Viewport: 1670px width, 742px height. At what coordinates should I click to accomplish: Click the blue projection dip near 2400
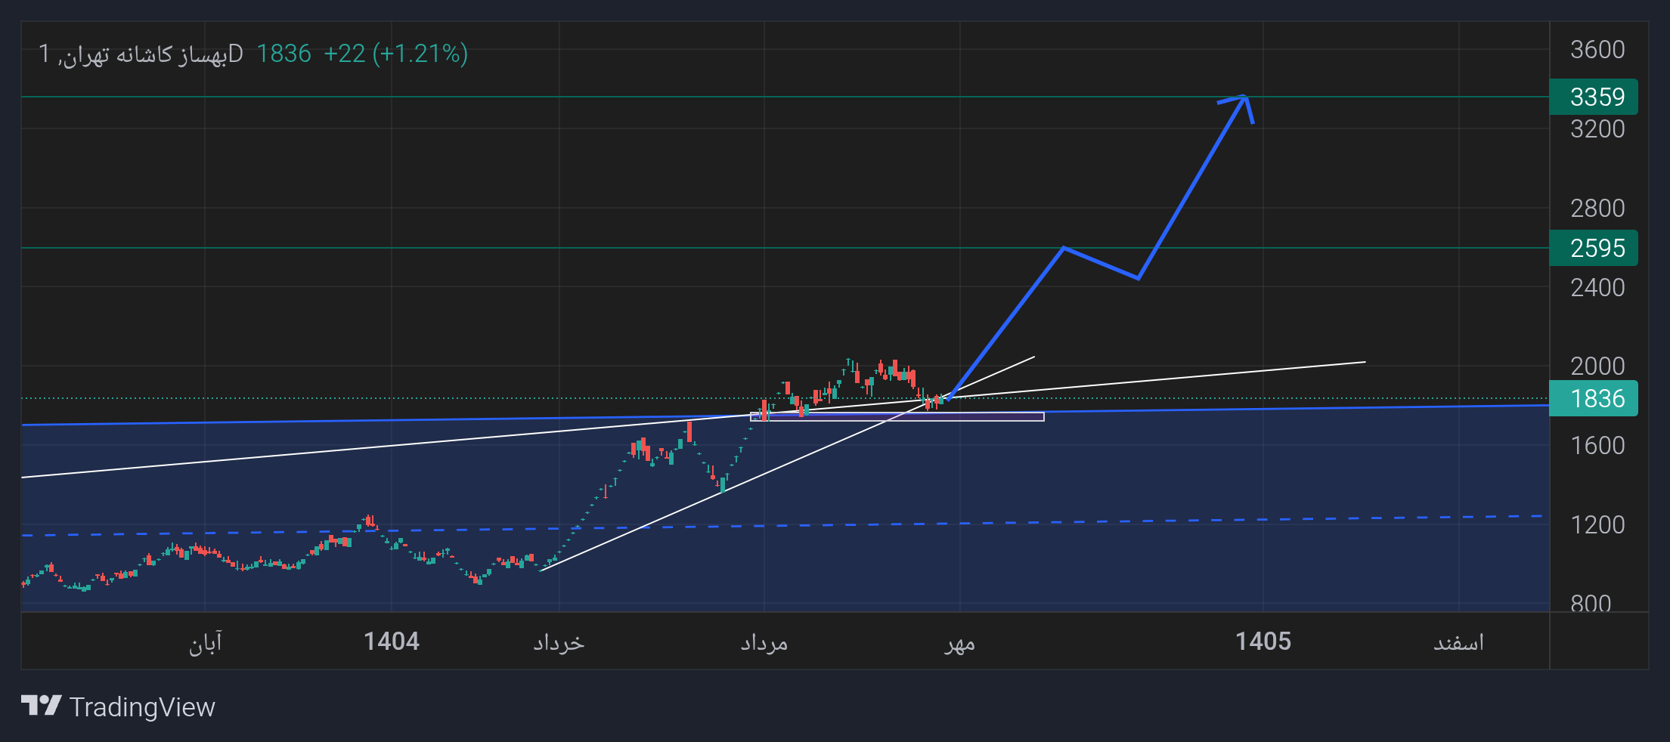pos(1138,278)
